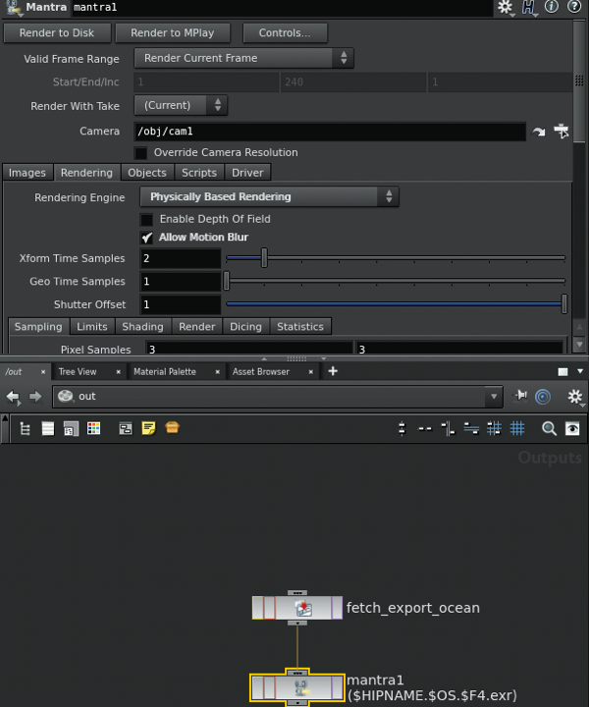Create a network box icon
Screen dimensions: 589x707
click(x=126, y=428)
